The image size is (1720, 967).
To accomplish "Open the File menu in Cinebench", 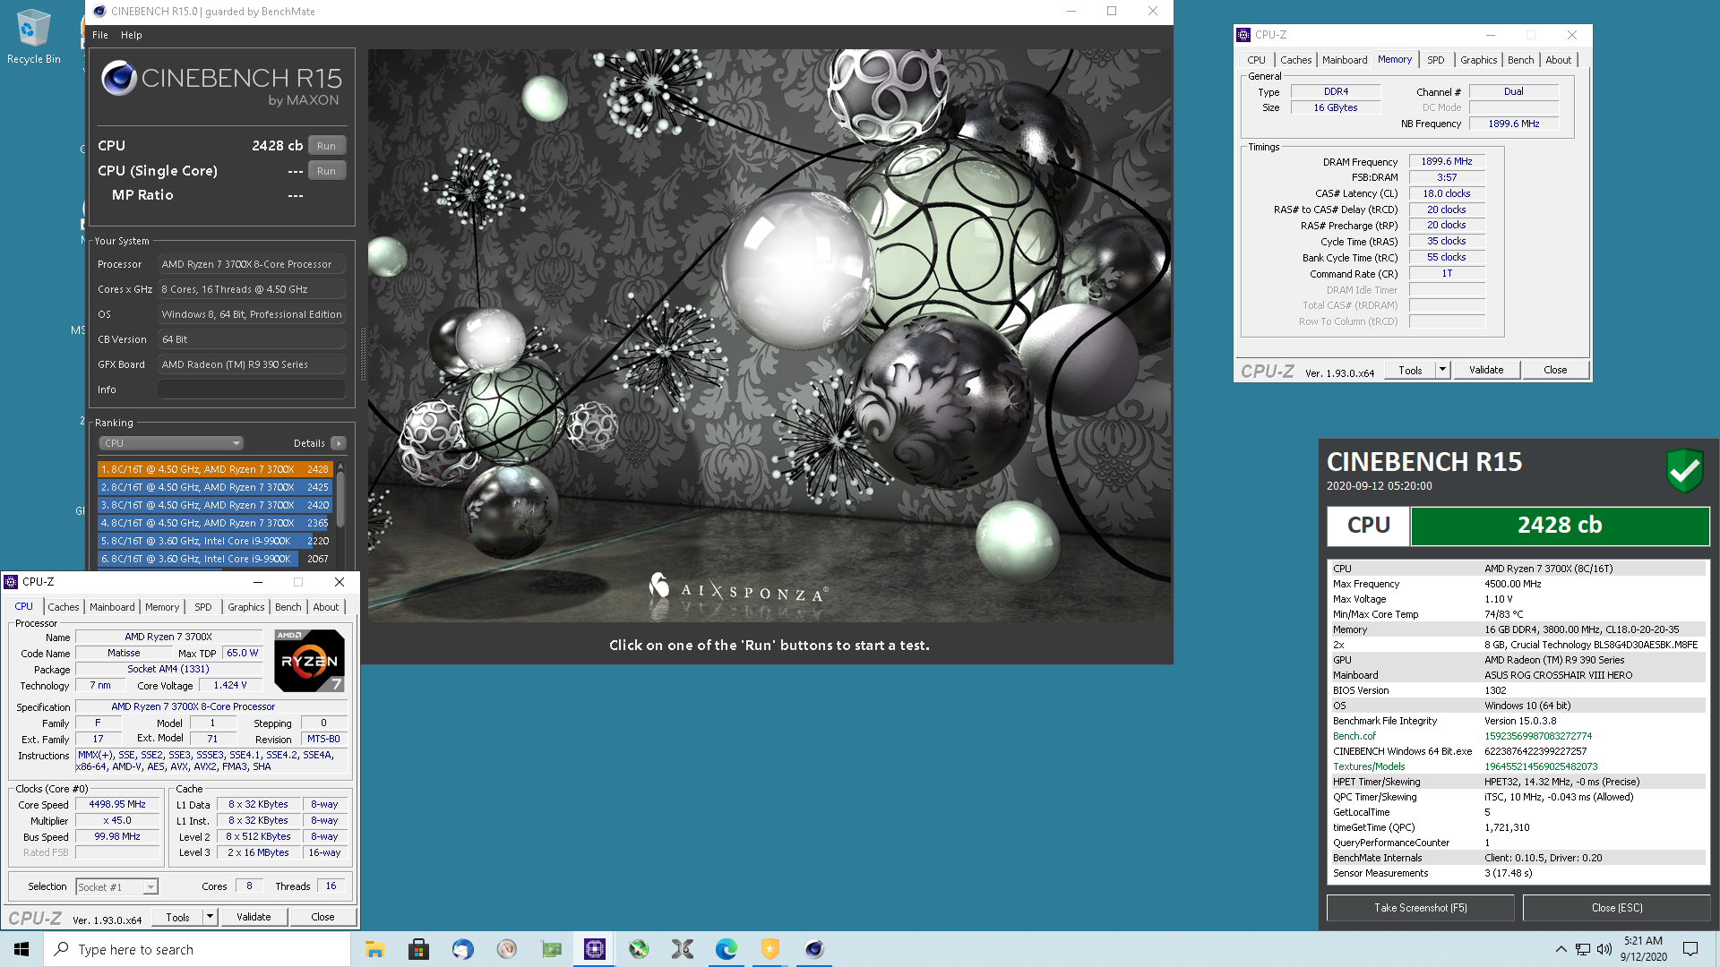I will pos(100,35).
